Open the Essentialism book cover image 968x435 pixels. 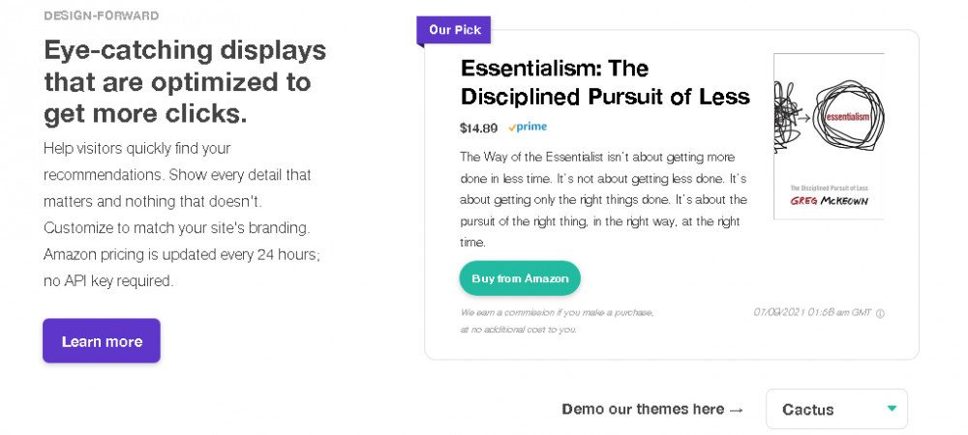pyautogui.click(x=829, y=136)
